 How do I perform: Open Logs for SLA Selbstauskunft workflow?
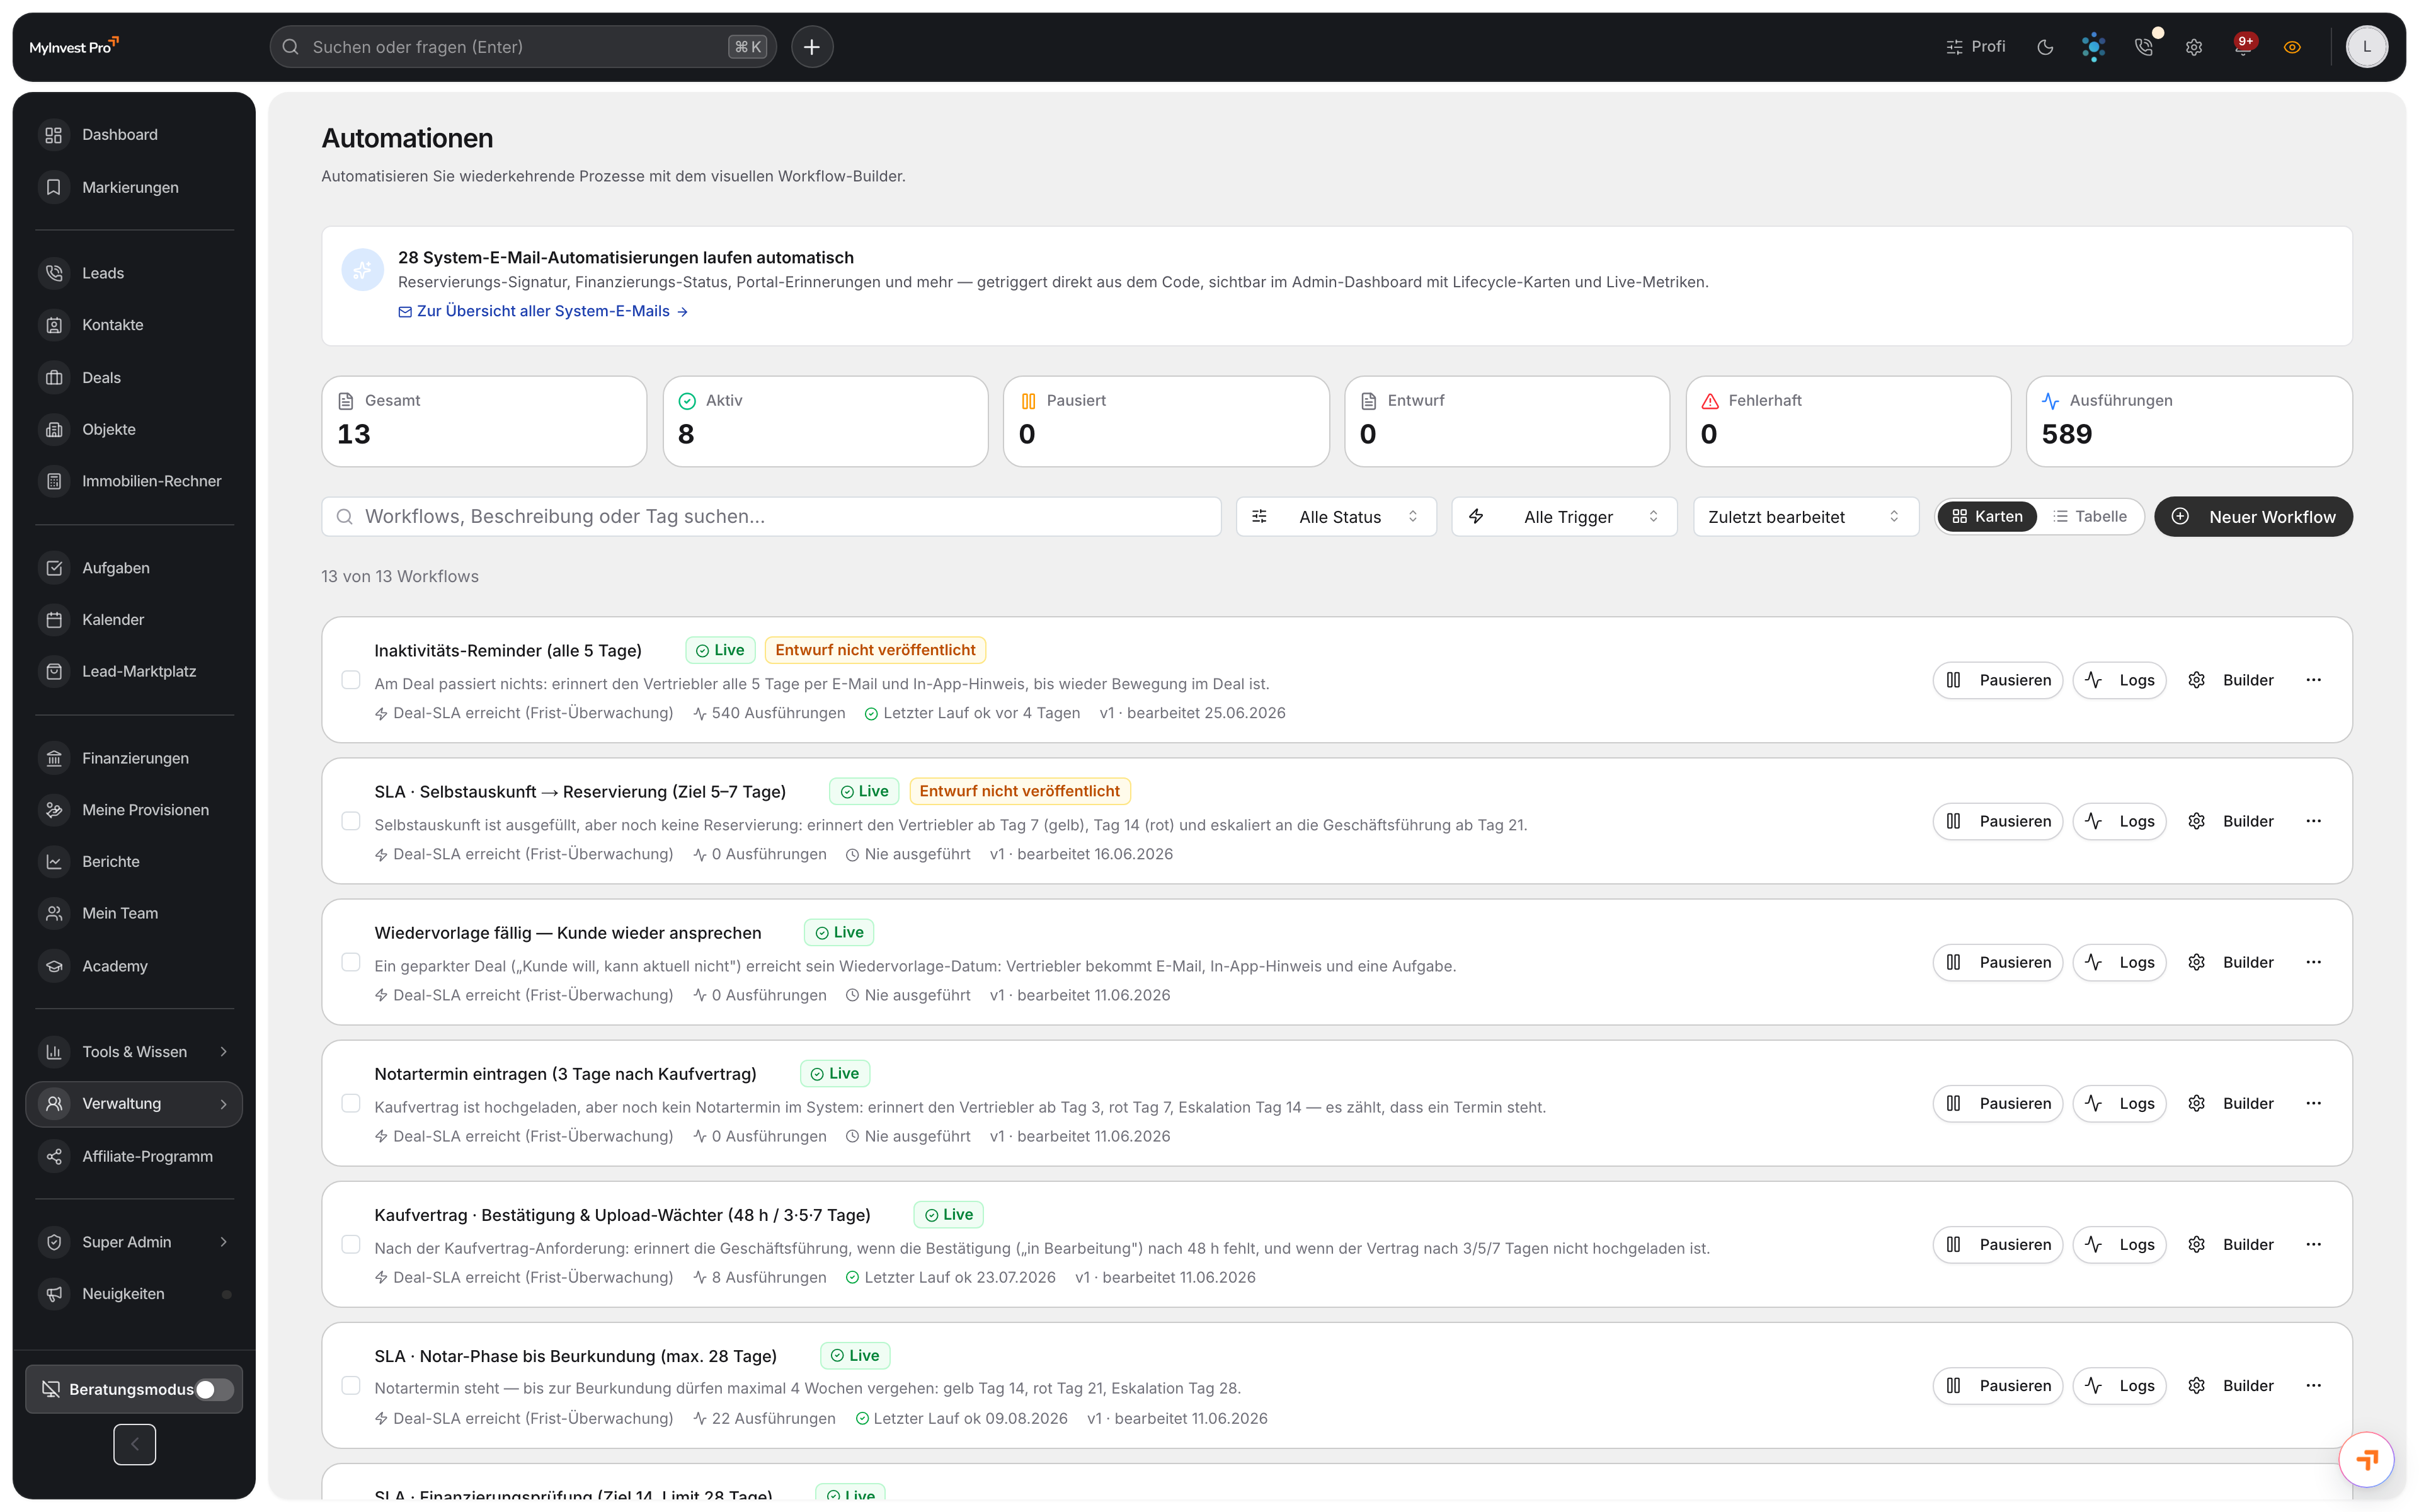click(x=2119, y=821)
